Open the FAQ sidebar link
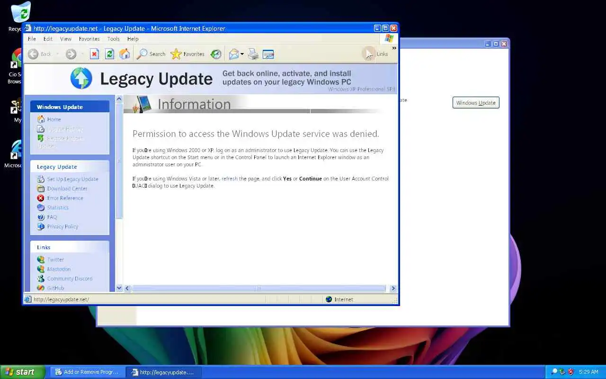Viewport: 606px width, 379px height. [52, 217]
